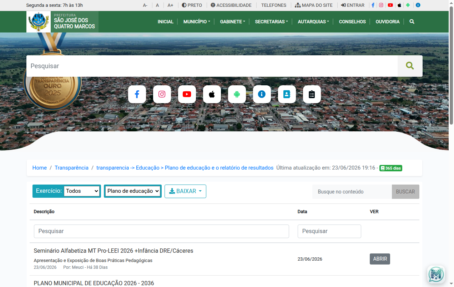Click the Busque no conteúdo field
The height and width of the screenshot is (287, 454).
[x=352, y=192]
